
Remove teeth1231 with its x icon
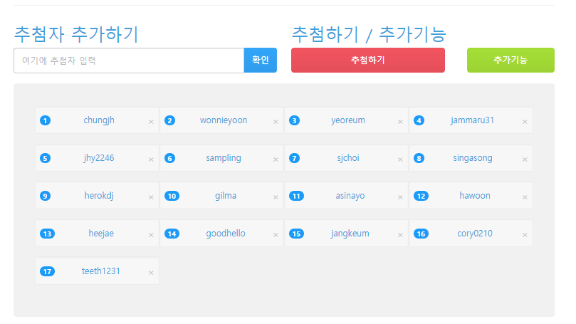pyautogui.click(x=151, y=273)
